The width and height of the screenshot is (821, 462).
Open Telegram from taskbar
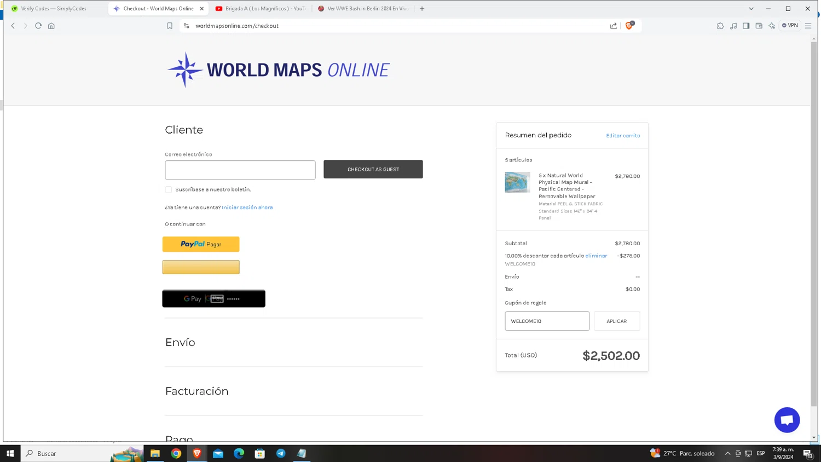pos(281,453)
